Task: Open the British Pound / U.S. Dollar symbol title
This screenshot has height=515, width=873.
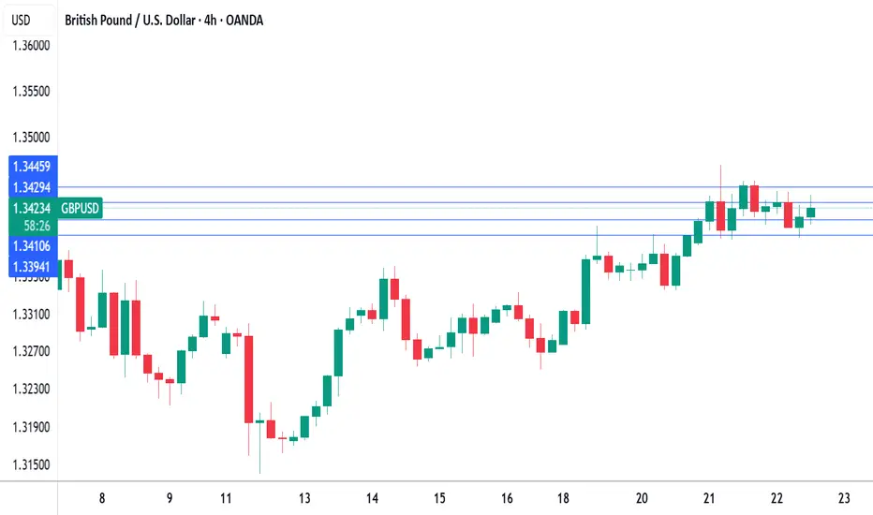Action: coord(164,21)
